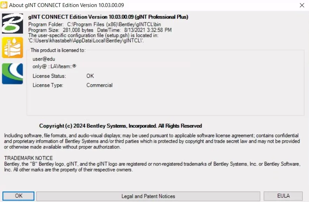Click the blue and green swoosh logo
309x202 pixels.
[12, 74]
